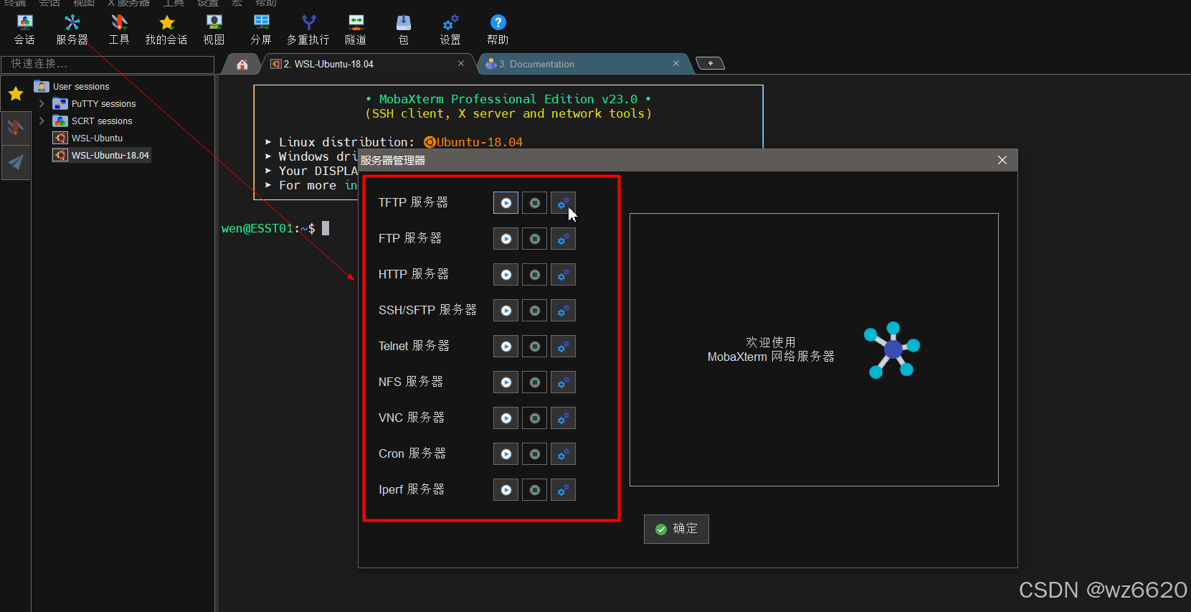Configure the NFS server settings
1191x612 pixels.
point(563,382)
